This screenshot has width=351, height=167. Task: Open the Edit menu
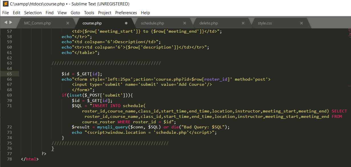click(17, 13)
